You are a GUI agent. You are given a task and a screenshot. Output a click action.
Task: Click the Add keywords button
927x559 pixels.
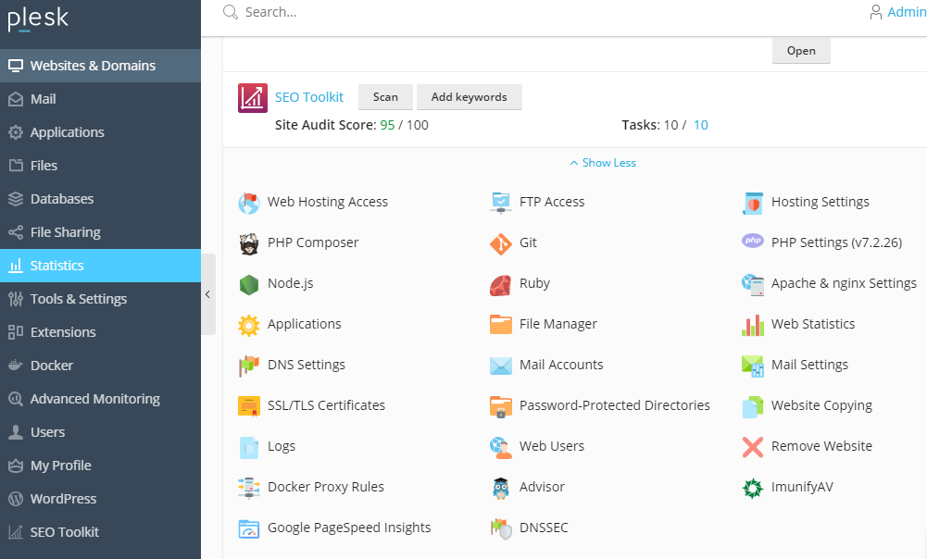(x=470, y=96)
